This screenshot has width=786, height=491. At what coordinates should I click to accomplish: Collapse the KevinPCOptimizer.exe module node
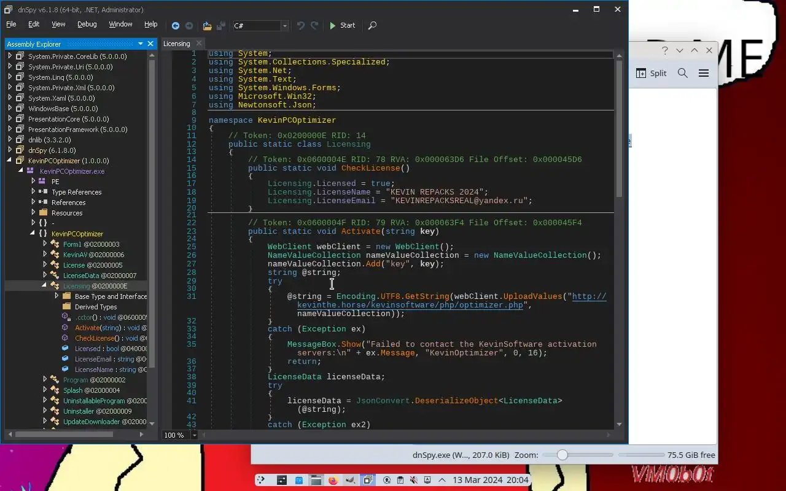(21, 171)
